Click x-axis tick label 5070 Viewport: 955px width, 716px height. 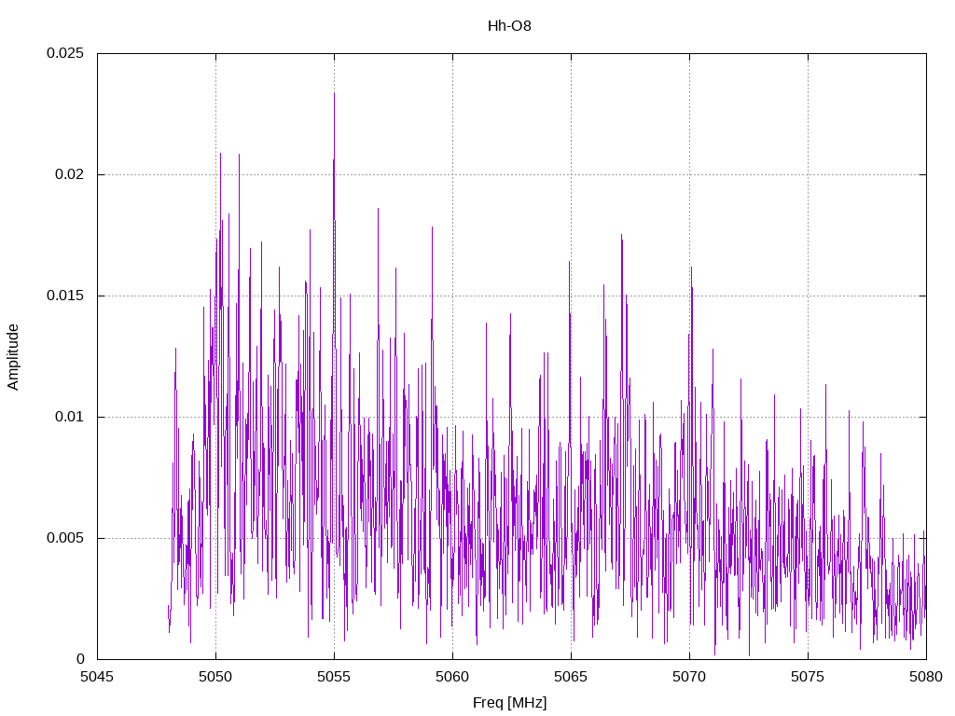point(689,677)
